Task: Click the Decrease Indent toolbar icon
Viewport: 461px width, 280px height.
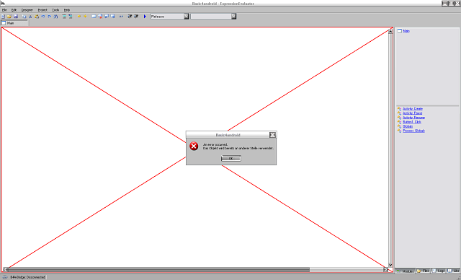Action: (130, 17)
